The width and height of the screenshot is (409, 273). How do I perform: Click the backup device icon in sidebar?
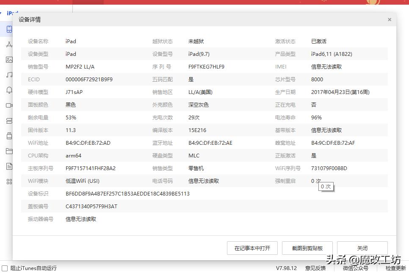(9, 136)
